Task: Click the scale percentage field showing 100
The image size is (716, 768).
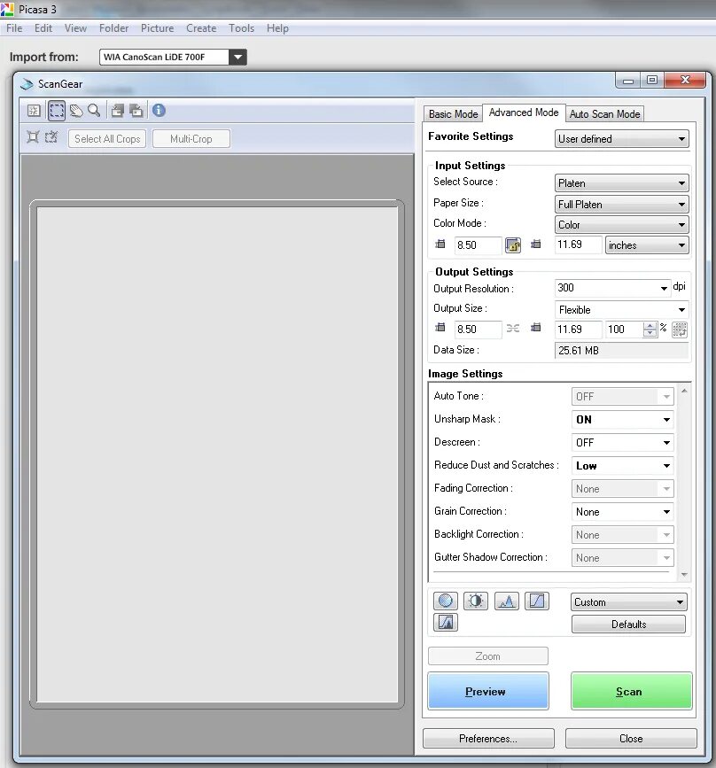Action: tap(625, 330)
